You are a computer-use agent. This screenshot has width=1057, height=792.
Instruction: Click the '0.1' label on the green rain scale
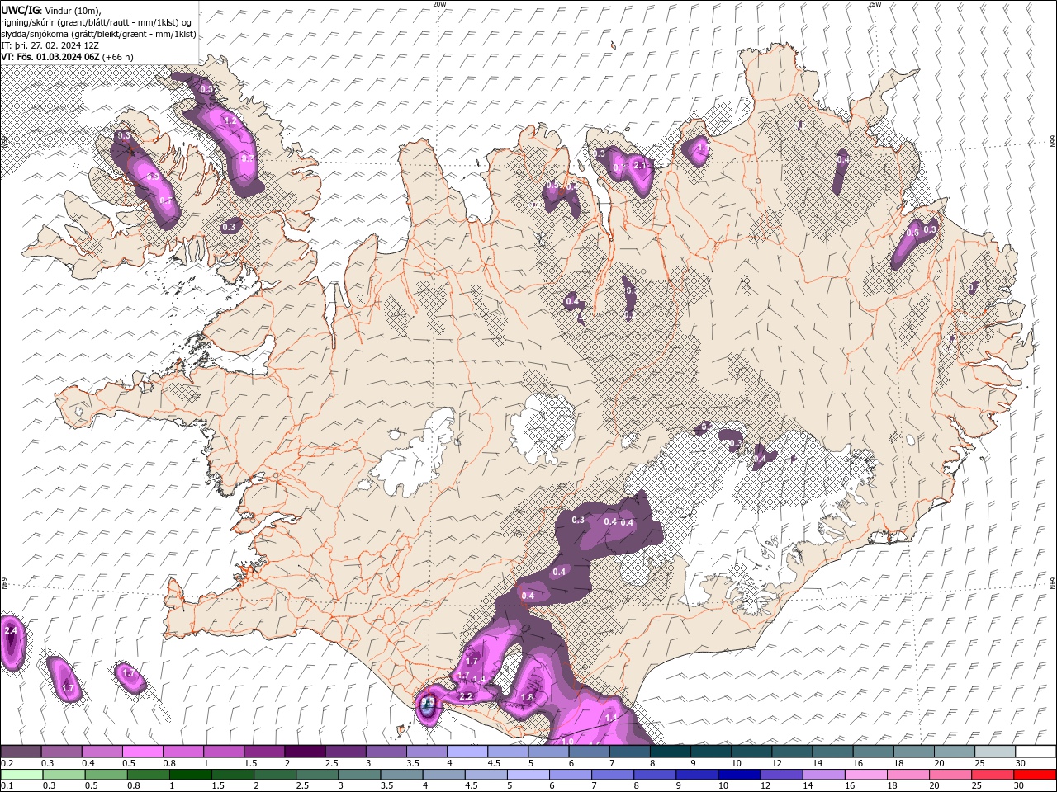(x=6, y=785)
